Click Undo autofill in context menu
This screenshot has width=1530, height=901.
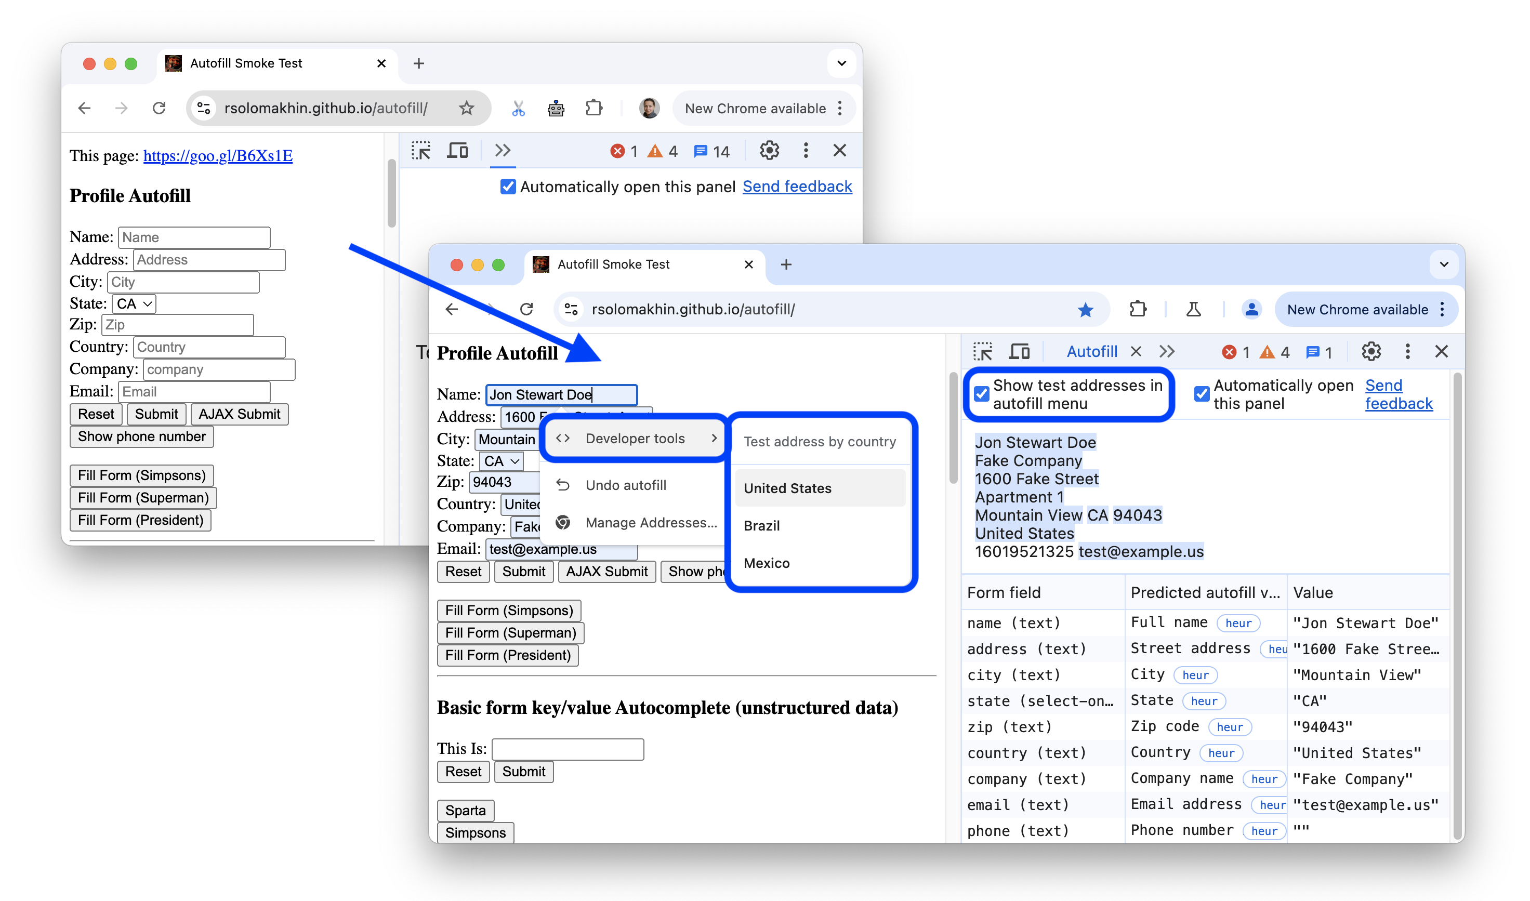[625, 485]
